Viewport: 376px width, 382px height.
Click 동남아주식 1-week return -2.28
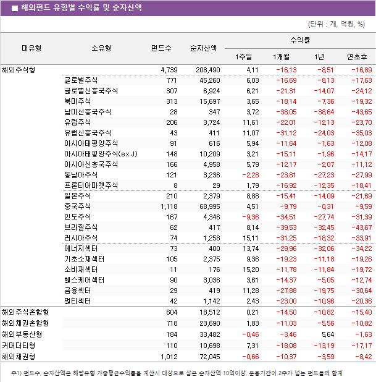click(x=251, y=175)
